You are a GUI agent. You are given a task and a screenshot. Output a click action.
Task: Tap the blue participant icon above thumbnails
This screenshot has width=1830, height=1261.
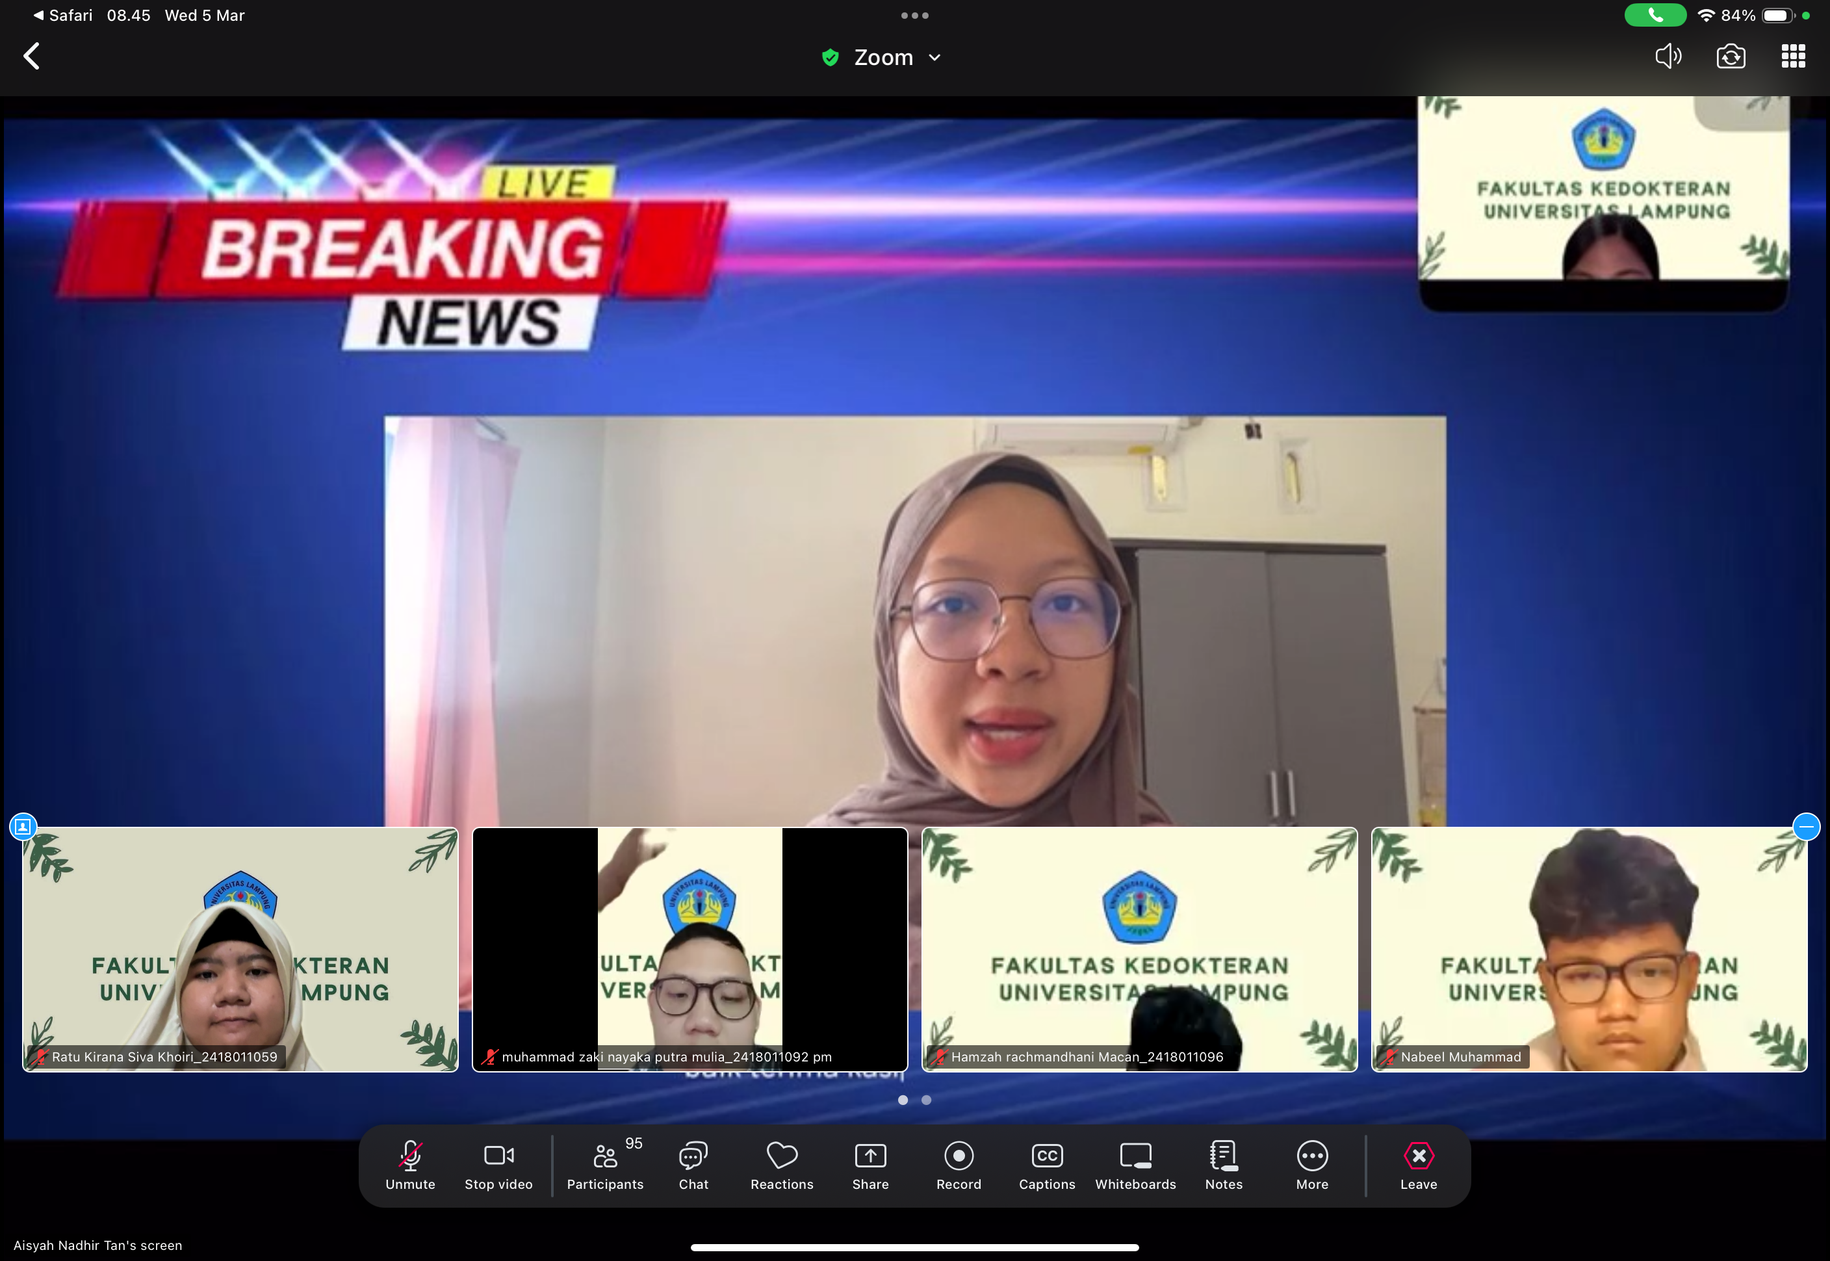click(23, 826)
